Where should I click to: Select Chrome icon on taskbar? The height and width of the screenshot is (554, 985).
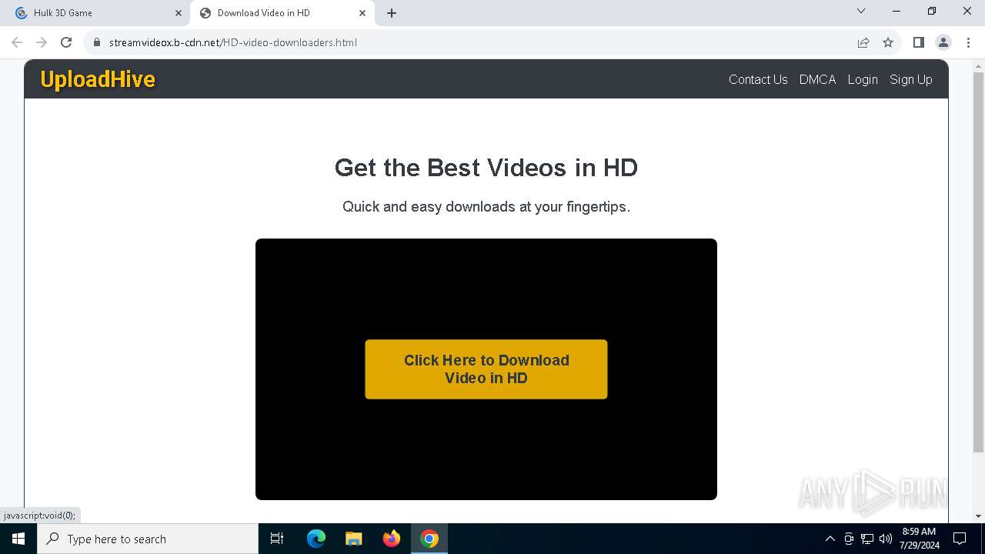tap(429, 539)
